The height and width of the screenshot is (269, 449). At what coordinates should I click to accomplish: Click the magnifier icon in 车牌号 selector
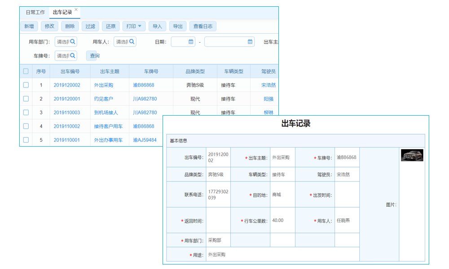(x=73, y=56)
